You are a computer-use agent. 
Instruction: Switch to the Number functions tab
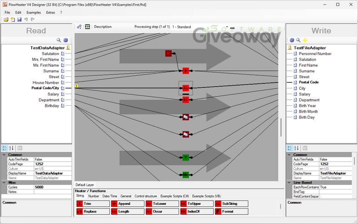[93, 196]
